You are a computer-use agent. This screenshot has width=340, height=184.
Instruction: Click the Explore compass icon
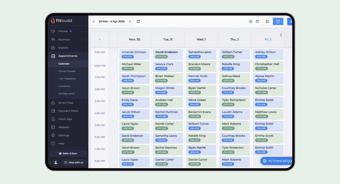tap(53, 48)
